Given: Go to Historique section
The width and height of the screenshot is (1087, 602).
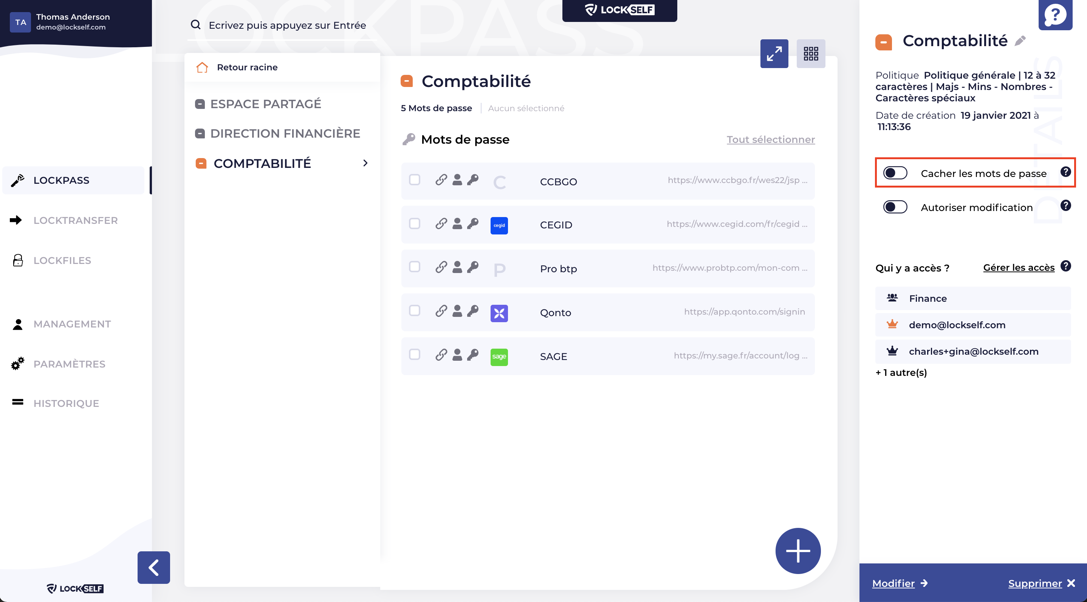Looking at the screenshot, I should coord(66,403).
